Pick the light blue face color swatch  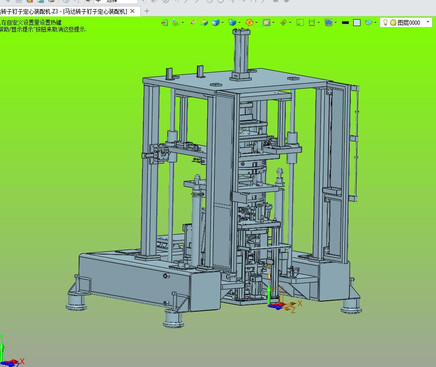357,23
